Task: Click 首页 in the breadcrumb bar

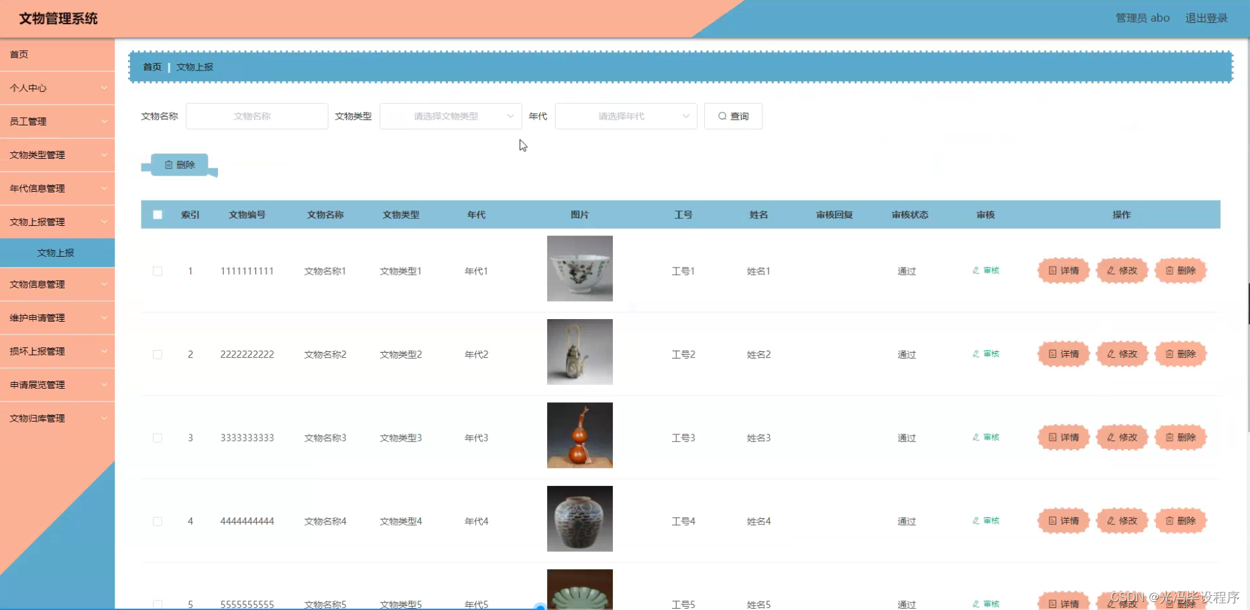Action: 152,67
